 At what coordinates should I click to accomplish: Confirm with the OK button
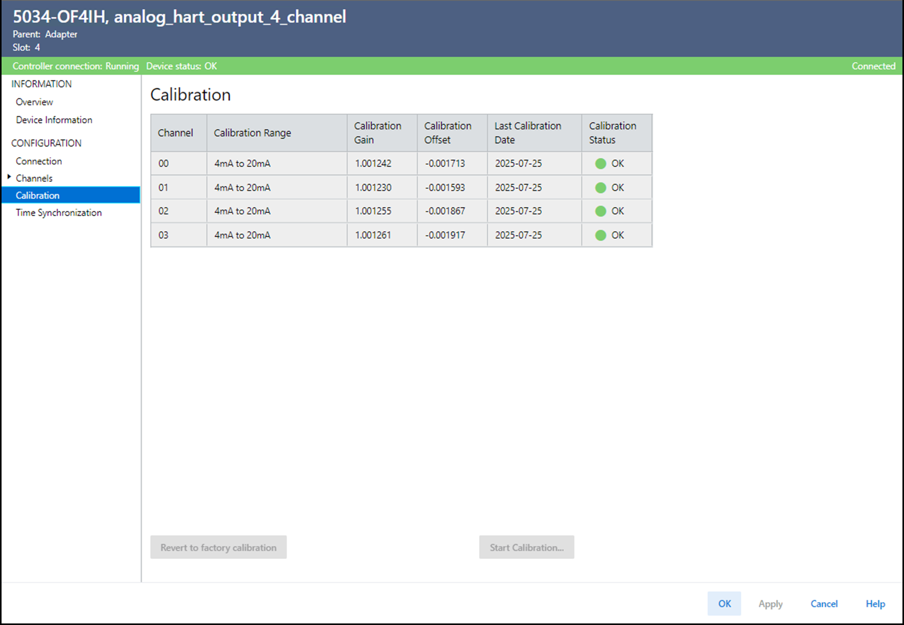click(x=724, y=604)
